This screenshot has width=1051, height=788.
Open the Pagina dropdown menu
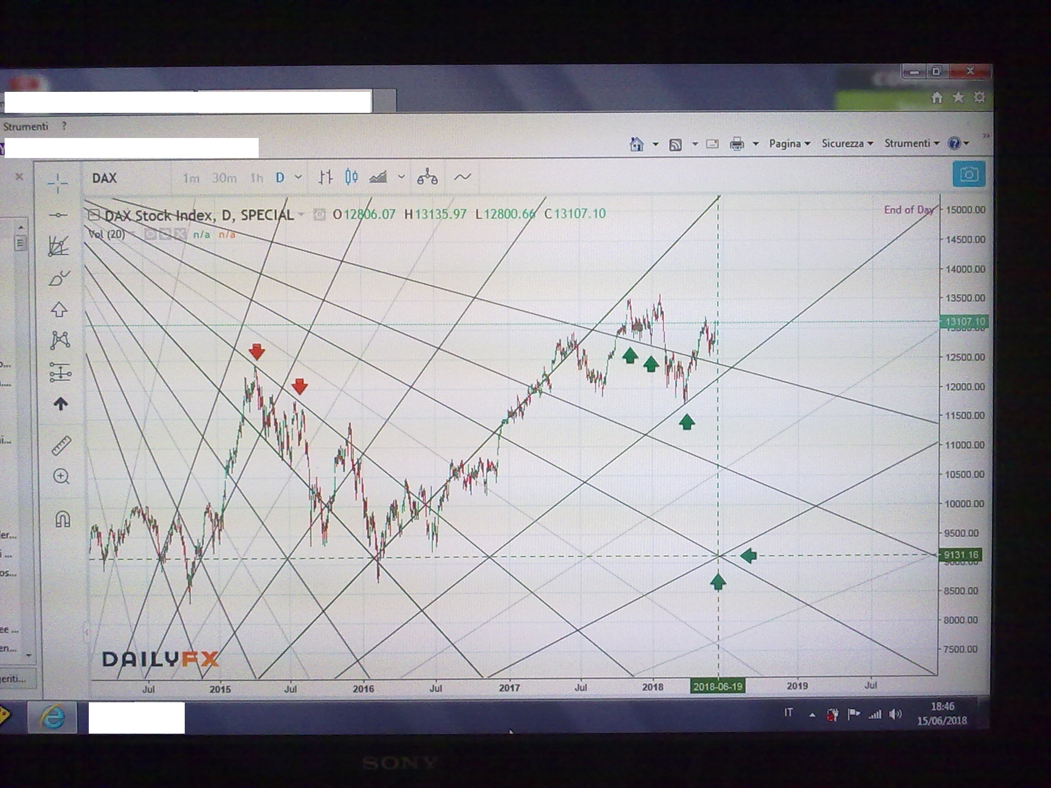789,144
